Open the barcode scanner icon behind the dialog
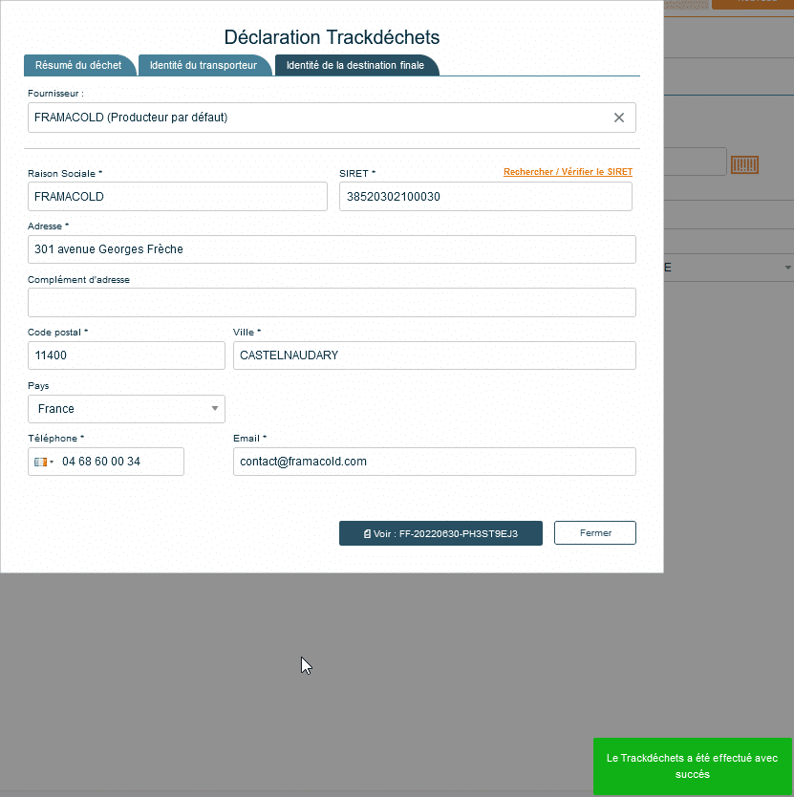Screen dimensions: 794x797 744,164
